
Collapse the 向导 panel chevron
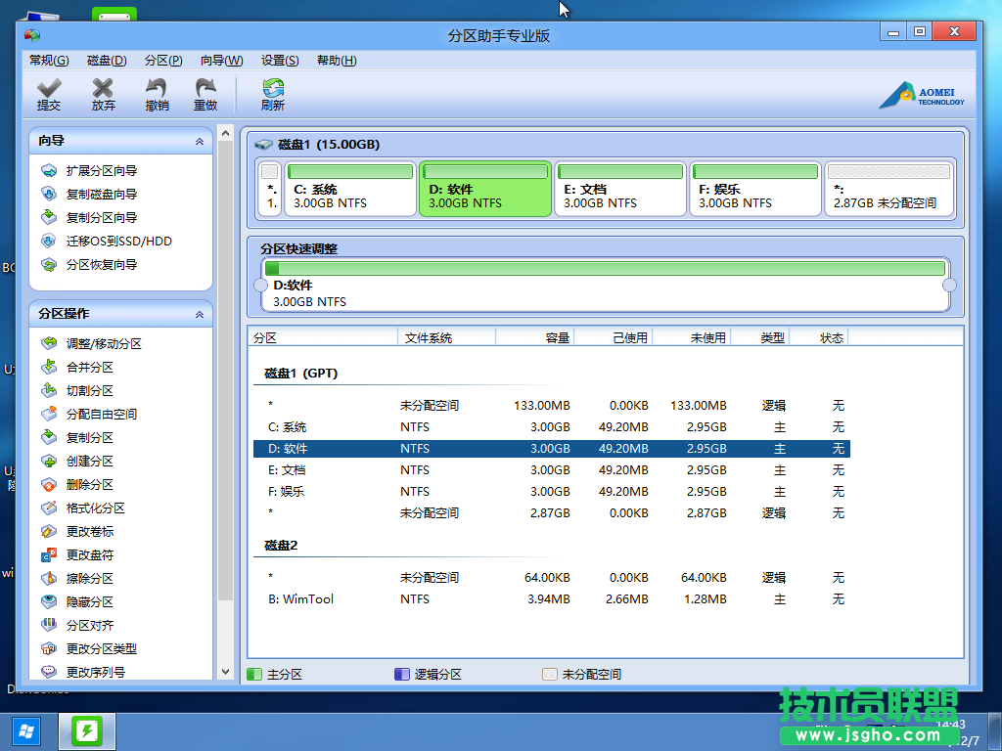coord(200,142)
